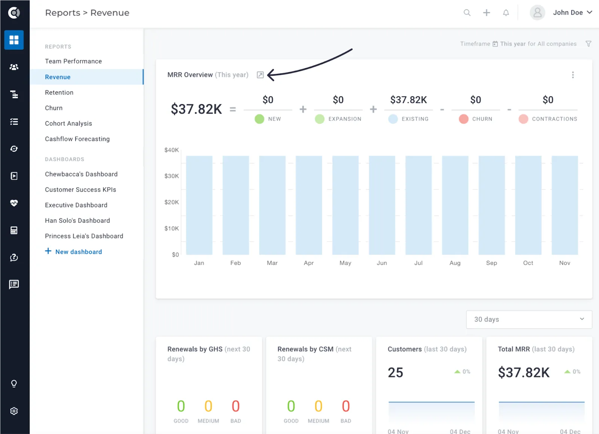Open Cashflow Forecasting report
The width and height of the screenshot is (599, 434).
click(77, 139)
